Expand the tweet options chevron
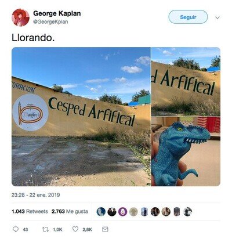The width and height of the screenshot is (232, 242). [217, 18]
